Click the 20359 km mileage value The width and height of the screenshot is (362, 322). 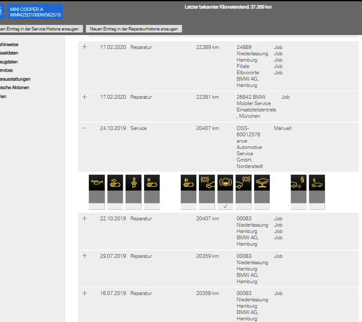(x=208, y=256)
